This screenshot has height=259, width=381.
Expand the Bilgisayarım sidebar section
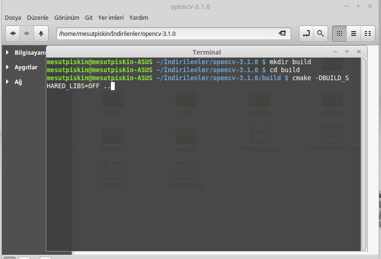pyautogui.click(x=8, y=52)
